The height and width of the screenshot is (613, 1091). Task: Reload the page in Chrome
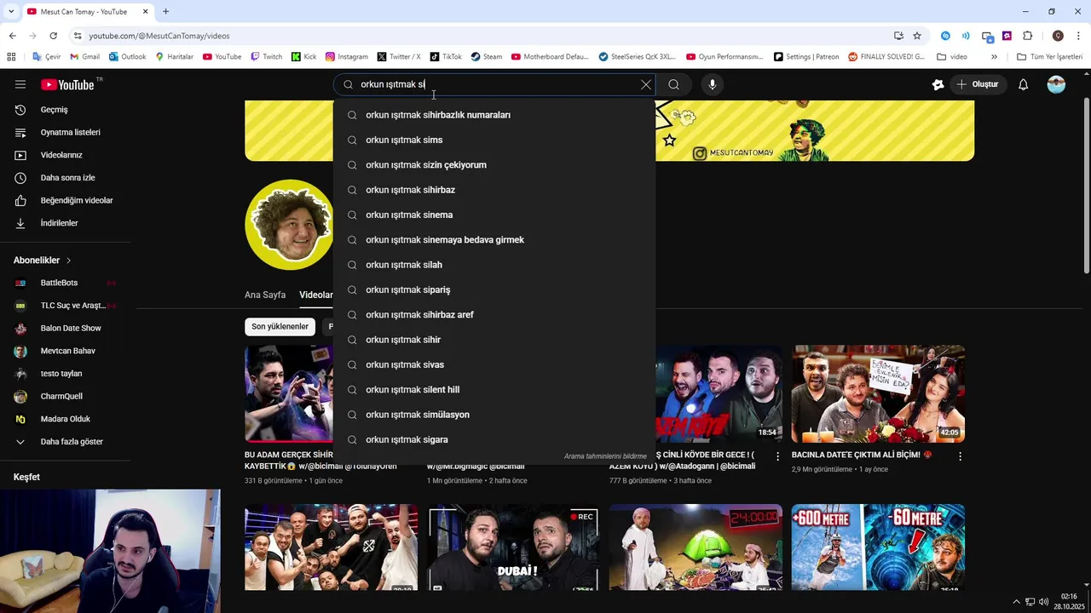(x=53, y=36)
